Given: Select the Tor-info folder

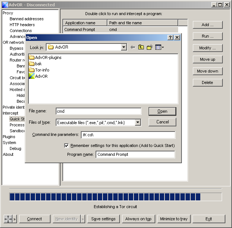Looking at the screenshot, I should (x=39, y=70).
